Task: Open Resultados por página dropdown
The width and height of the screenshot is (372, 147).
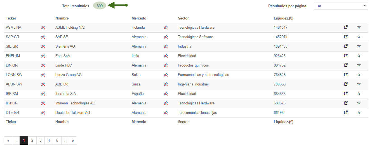Action: 341,6
